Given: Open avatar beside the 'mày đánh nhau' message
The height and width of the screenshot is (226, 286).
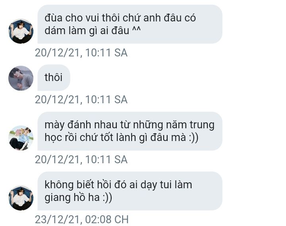Looking at the screenshot, I should (21, 138).
